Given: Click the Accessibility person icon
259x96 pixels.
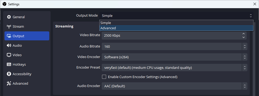Looking at the screenshot, I should [9, 74].
